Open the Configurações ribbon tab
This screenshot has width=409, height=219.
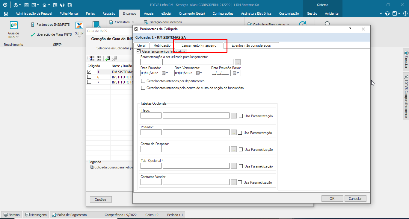click(x=223, y=13)
